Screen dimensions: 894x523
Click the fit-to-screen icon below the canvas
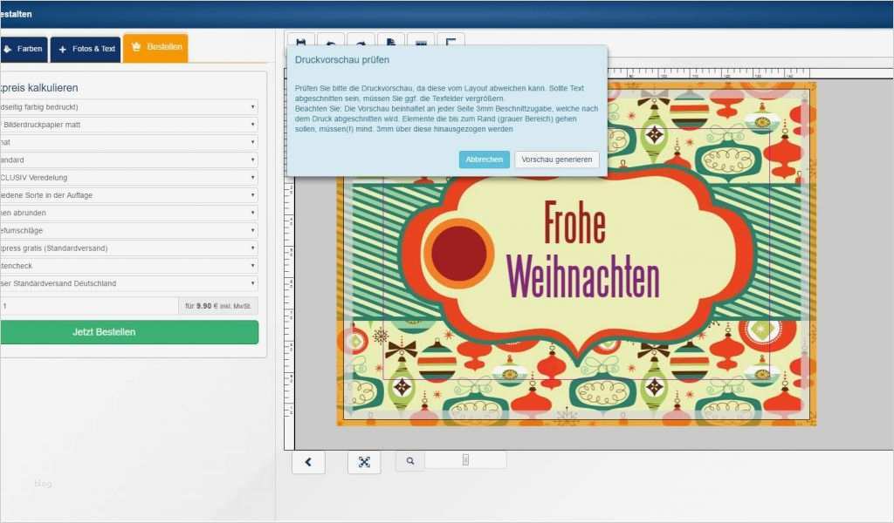(x=364, y=463)
